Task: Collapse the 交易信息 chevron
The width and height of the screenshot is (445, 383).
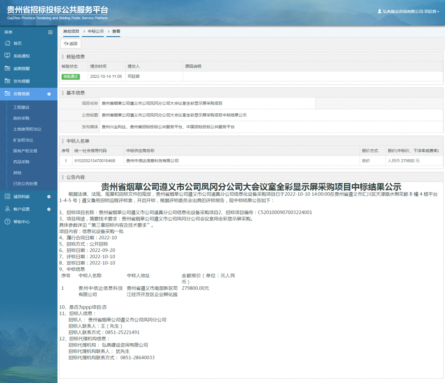Action: [49, 94]
